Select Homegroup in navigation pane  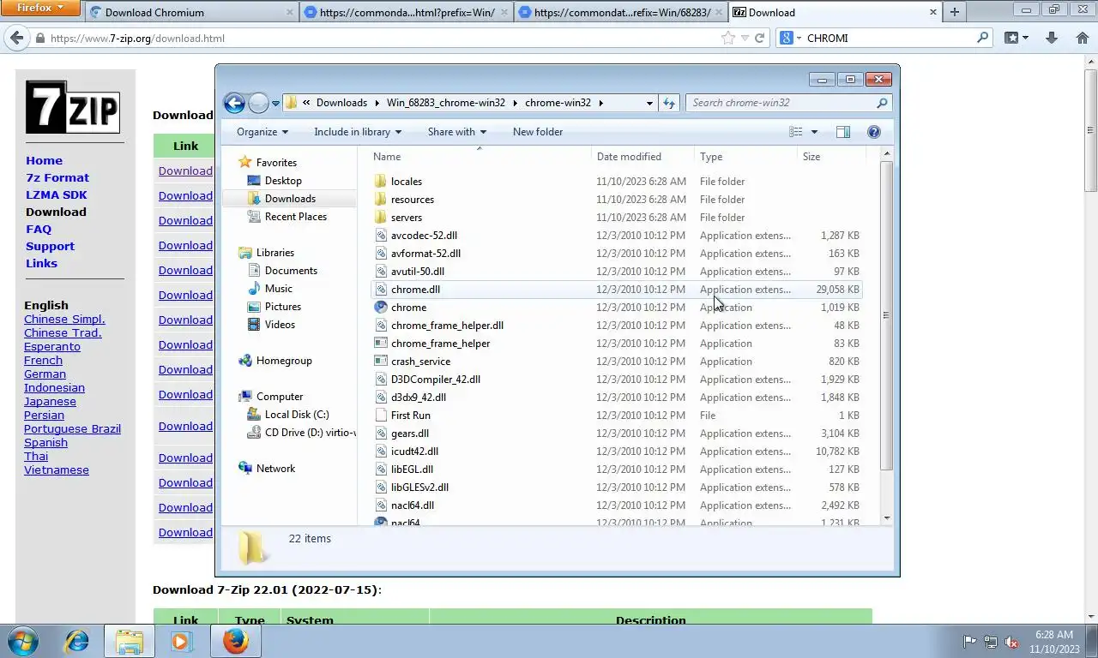(284, 361)
